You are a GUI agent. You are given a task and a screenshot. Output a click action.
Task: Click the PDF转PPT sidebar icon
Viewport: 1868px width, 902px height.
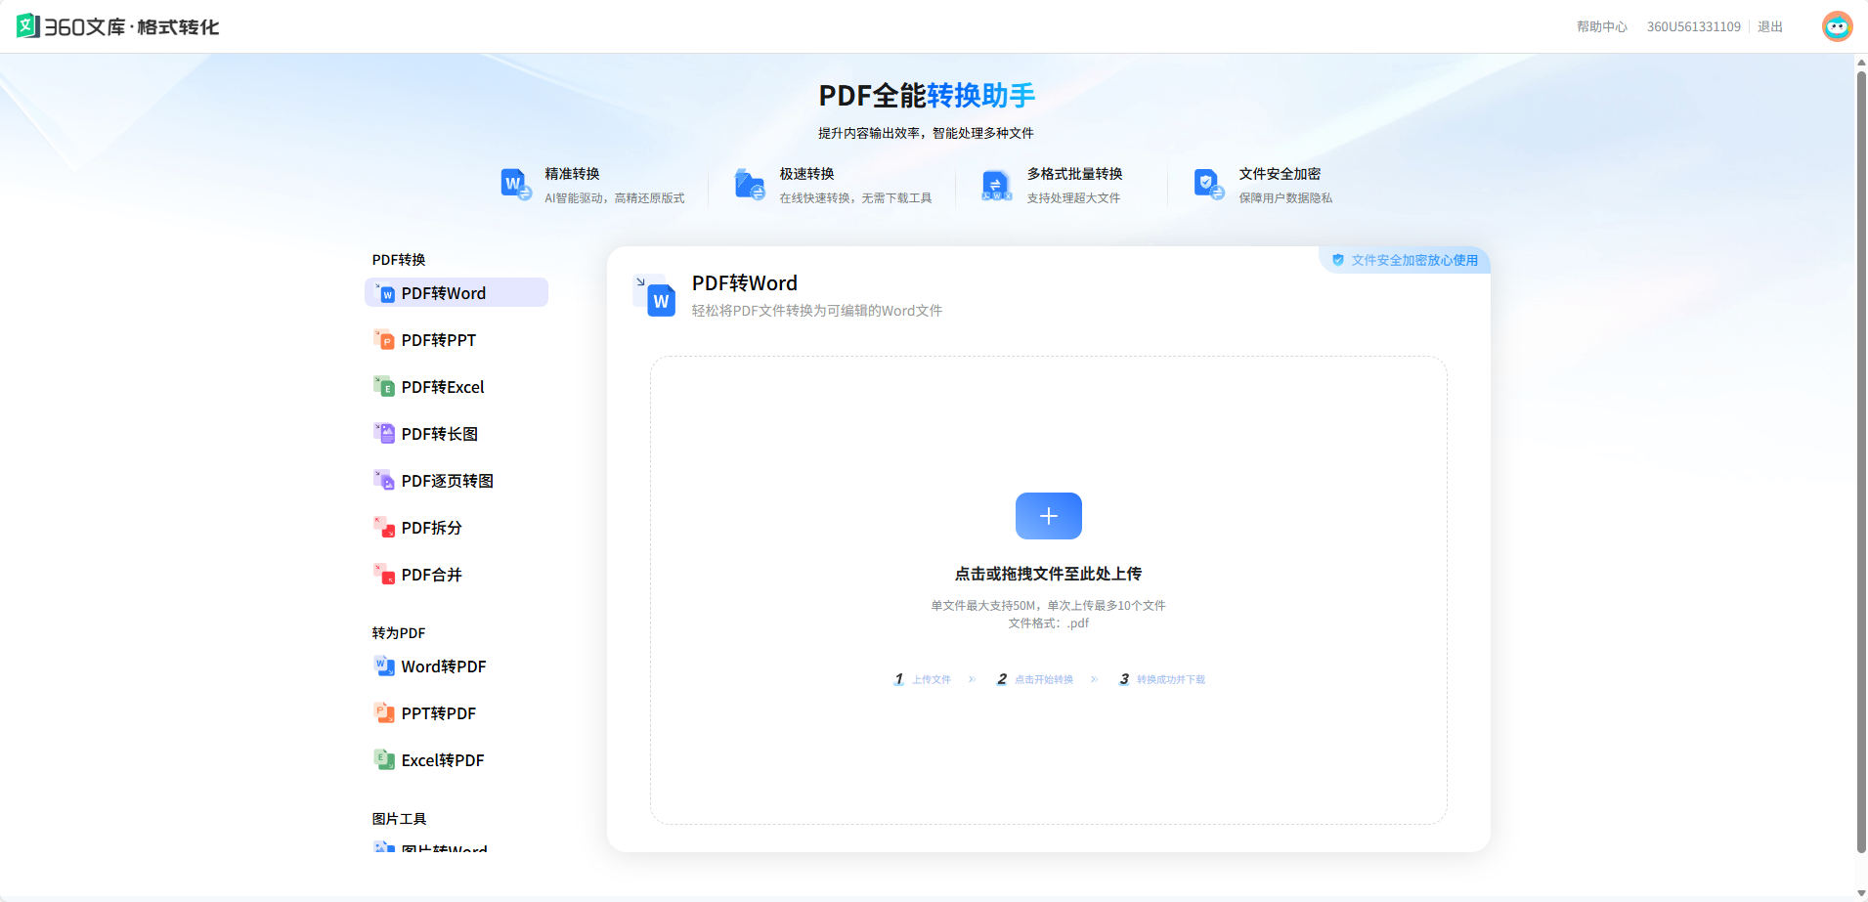[x=385, y=340]
